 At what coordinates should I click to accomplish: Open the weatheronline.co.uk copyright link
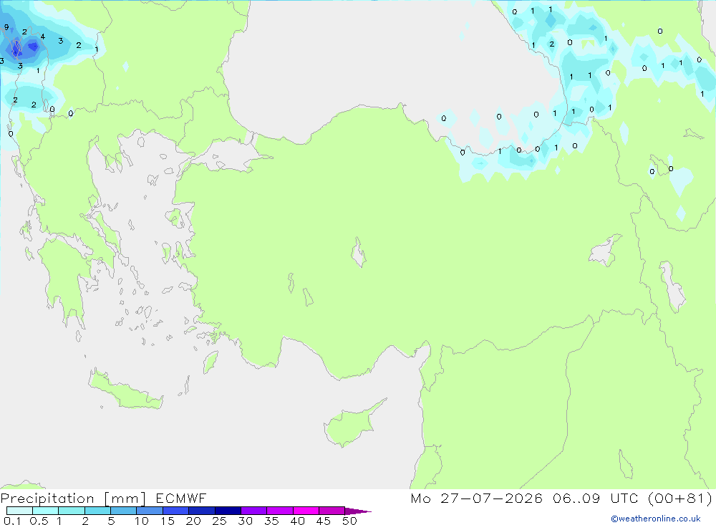pos(656,519)
